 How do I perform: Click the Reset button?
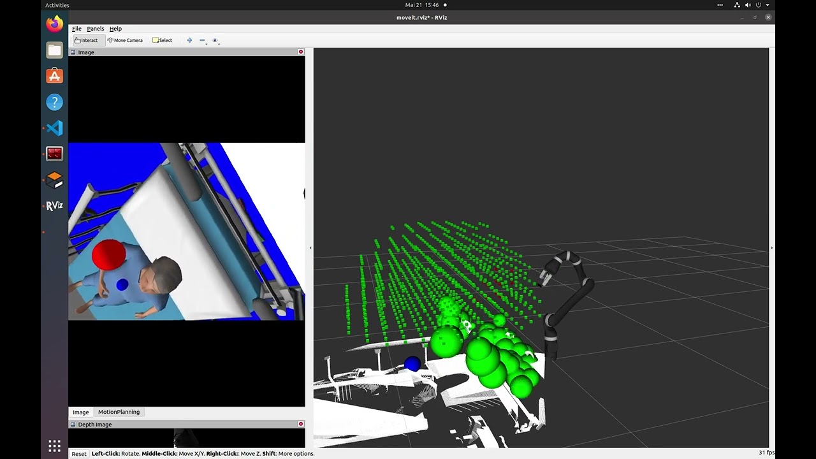[x=79, y=454]
